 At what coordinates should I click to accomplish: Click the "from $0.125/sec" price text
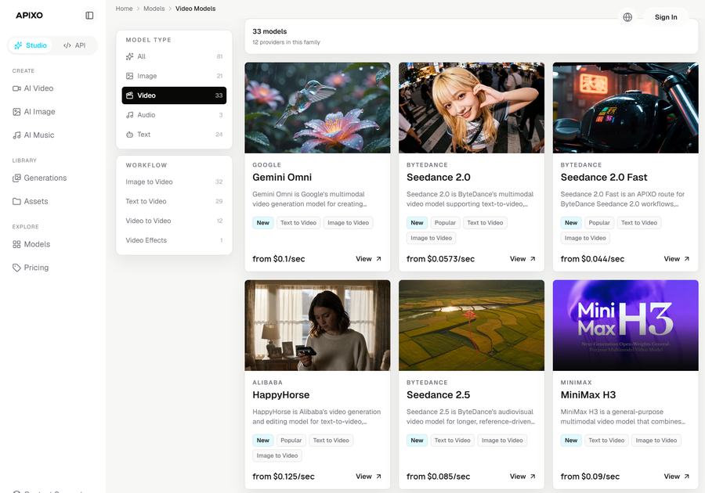click(284, 477)
